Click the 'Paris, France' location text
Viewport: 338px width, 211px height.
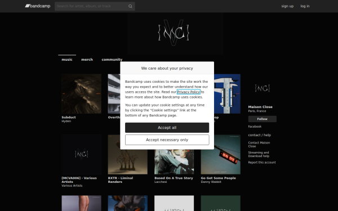pos(257,111)
